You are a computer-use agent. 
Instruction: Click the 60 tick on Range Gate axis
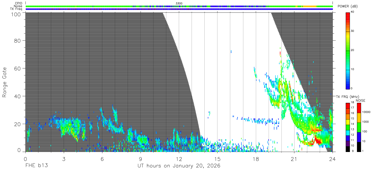pos(17,68)
